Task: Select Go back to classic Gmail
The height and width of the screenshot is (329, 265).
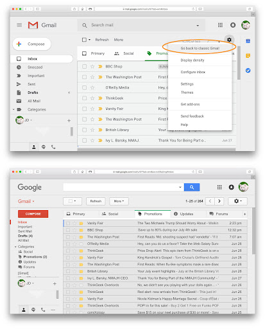Action: [200, 48]
